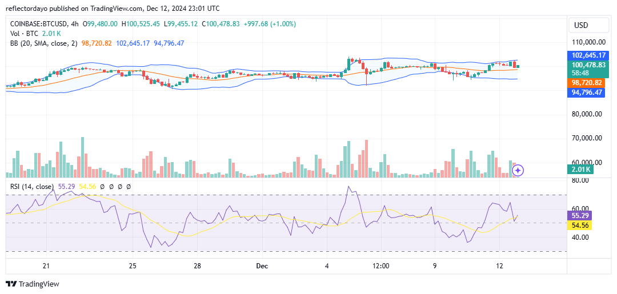
Task: Select the BB (20, SMA, close, 2) legend
Action: [44, 43]
